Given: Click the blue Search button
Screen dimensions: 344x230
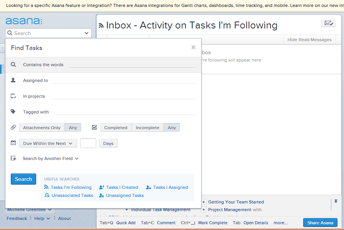Looking at the screenshot, I should [23, 179].
